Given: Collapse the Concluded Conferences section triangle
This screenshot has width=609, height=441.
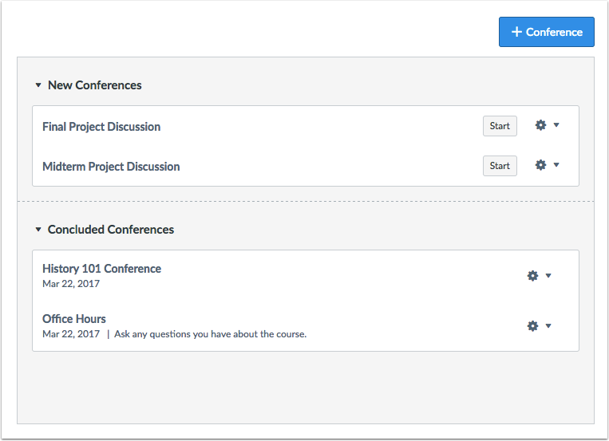Looking at the screenshot, I should coord(38,230).
